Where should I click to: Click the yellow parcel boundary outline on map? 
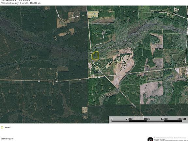pyautogui.click(x=95, y=55)
